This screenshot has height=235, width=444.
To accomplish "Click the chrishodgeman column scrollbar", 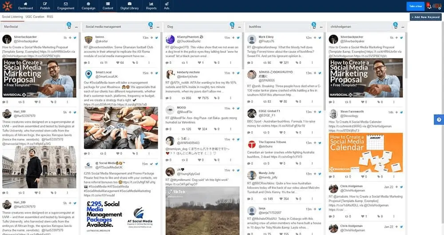I will point(406,55).
